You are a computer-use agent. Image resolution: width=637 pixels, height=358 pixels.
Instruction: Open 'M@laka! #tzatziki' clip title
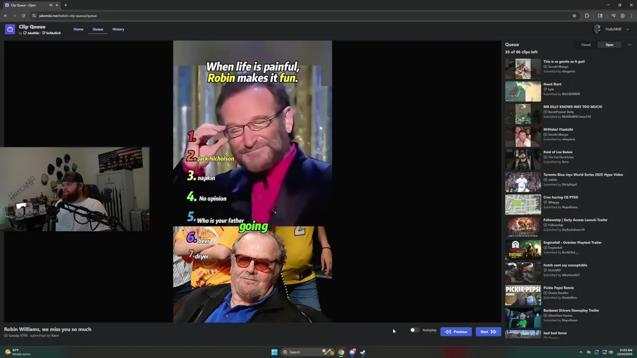point(558,129)
